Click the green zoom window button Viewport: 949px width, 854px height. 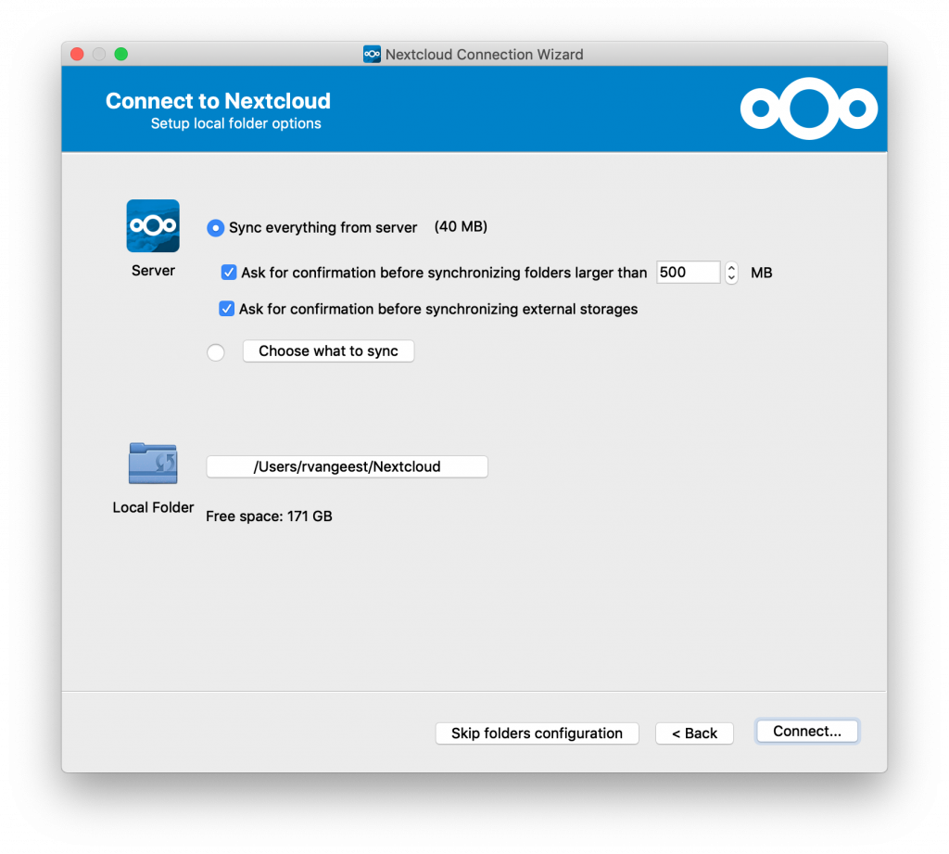(x=120, y=55)
